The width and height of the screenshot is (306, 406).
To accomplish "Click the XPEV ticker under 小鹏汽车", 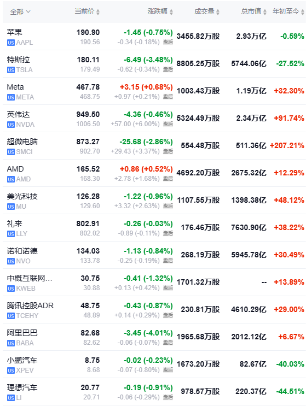I will point(25,370).
